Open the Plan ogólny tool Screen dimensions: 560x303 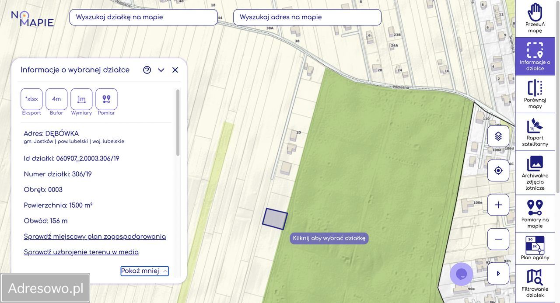tap(535, 248)
